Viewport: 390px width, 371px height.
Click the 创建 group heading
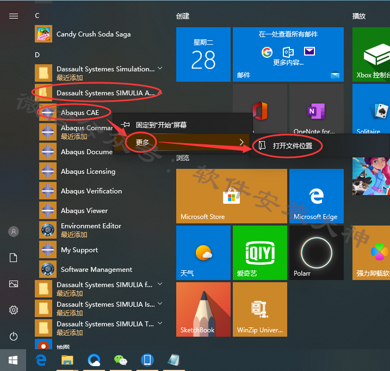183,16
